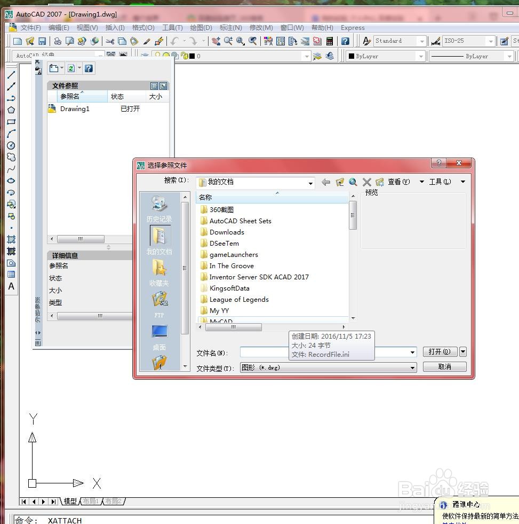Select the Table tool
Viewport: 519px width, 524px height.
coord(11,275)
